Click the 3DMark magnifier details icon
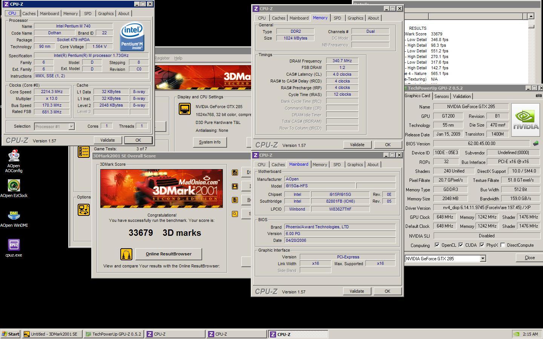 pos(235,214)
